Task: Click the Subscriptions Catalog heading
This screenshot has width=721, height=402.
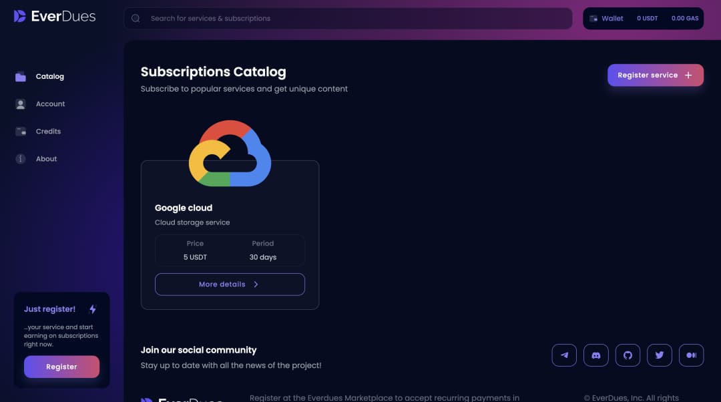Action: coord(214,71)
